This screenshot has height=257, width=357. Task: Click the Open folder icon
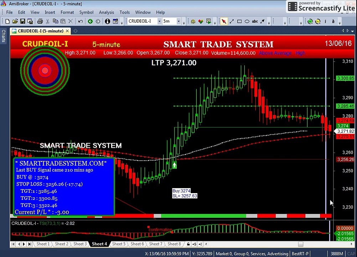click(x=15, y=21)
